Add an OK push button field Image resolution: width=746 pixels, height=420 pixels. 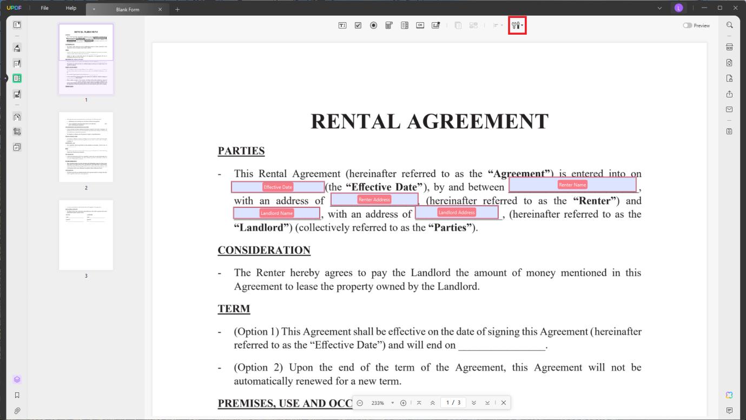(420, 25)
